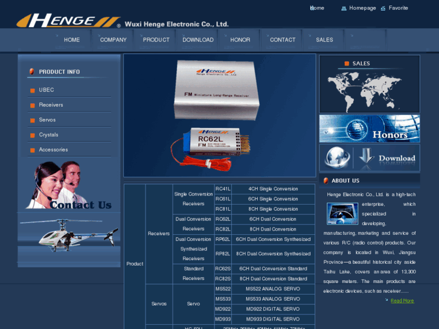Click the orange bullet next to Servos
The height and width of the screenshot is (329, 439).
coord(32,120)
